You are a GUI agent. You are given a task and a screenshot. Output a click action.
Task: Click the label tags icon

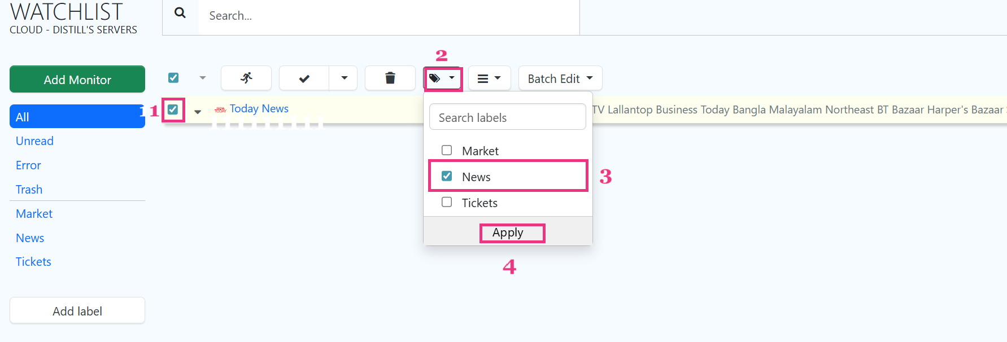click(435, 78)
